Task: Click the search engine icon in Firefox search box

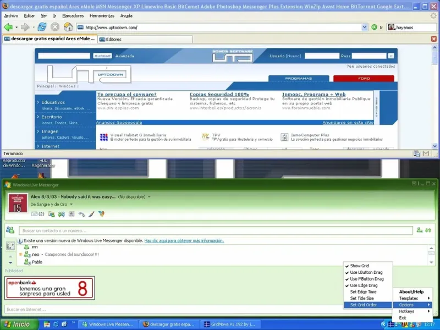Action: (391, 27)
